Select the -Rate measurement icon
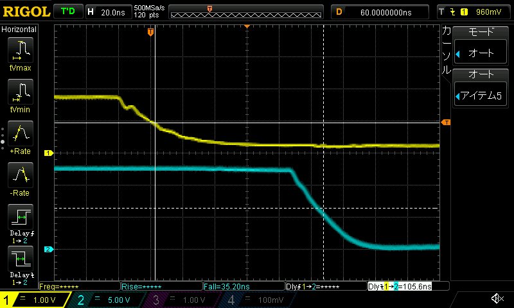Image resolution: width=514 pixels, height=308 pixels. click(21, 175)
